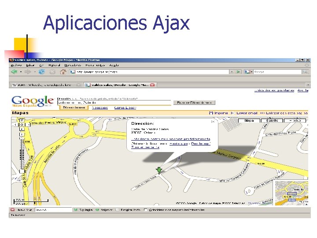The height and width of the screenshot is (238, 317).
Task: Open the Cómo Llegar link tab
Action: point(125,108)
